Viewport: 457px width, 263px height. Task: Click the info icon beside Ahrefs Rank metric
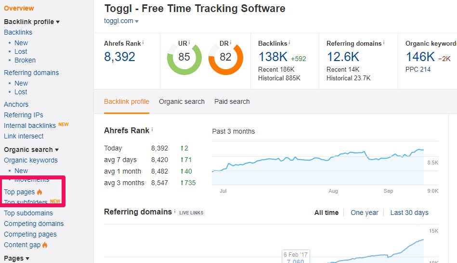point(143,43)
